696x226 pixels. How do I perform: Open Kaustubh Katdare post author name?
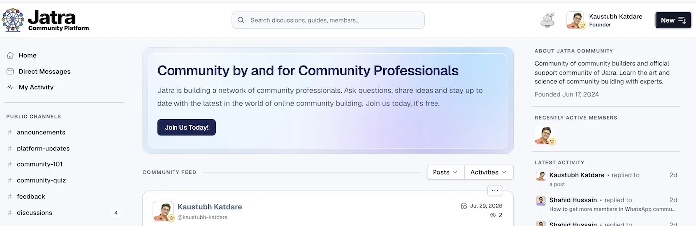point(210,207)
